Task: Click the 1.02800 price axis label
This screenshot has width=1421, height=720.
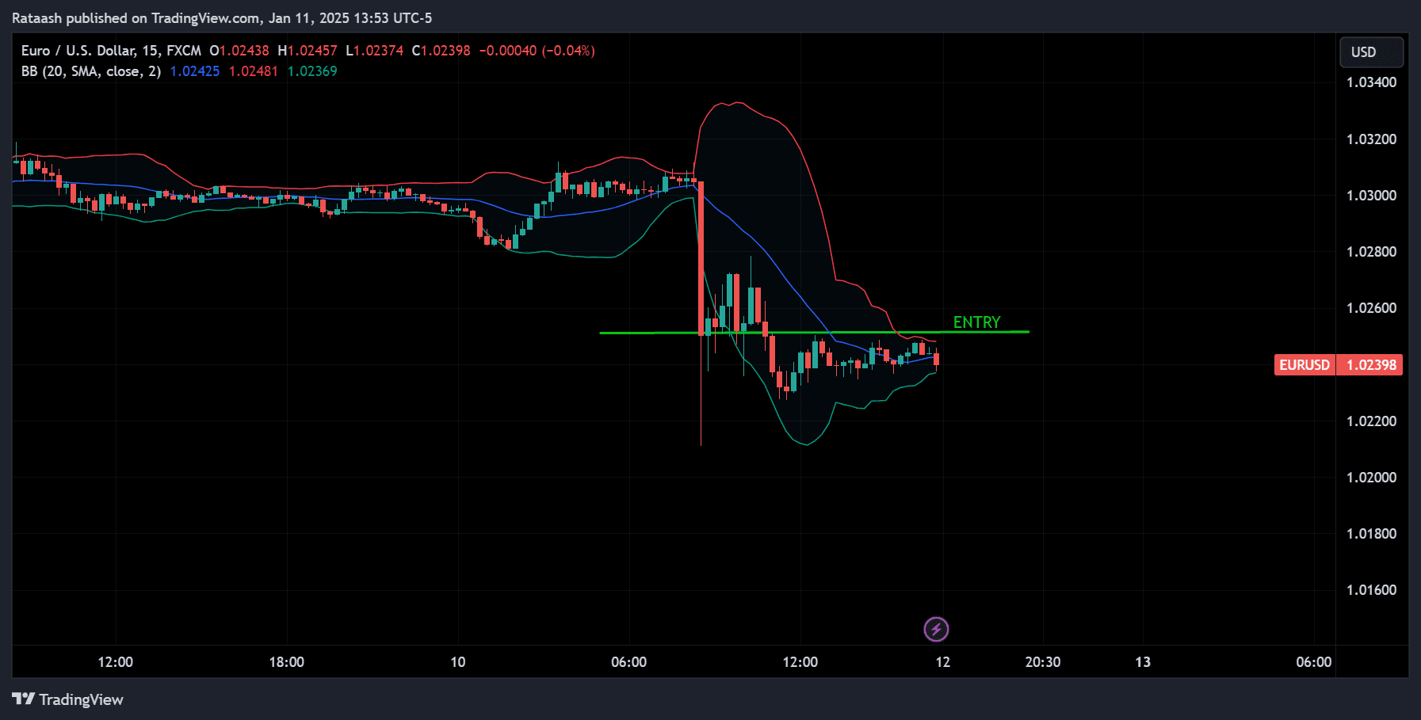Action: point(1372,252)
